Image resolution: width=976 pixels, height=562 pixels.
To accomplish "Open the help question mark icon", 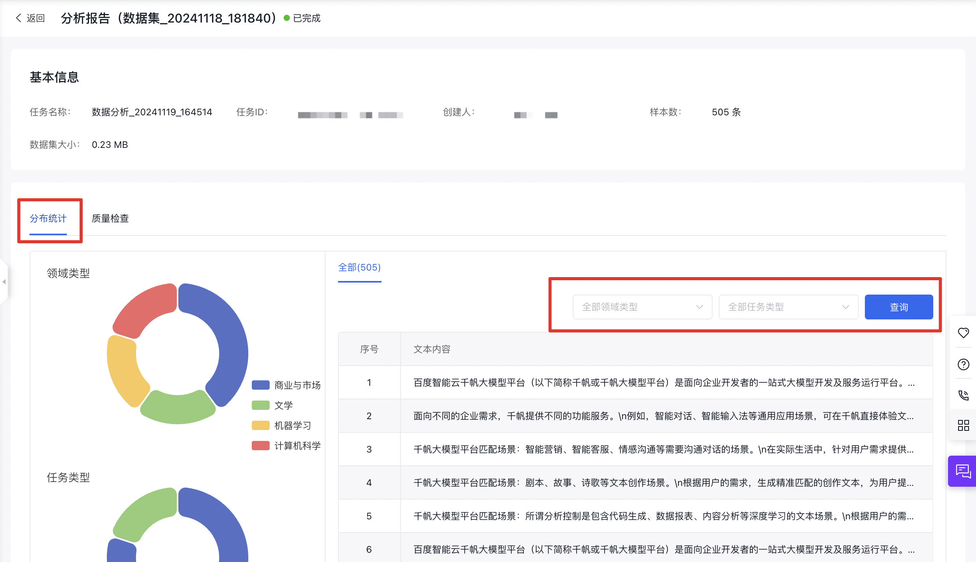I will [963, 364].
